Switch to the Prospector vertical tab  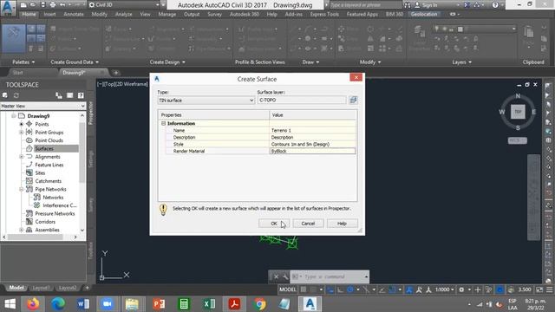tap(90, 114)
